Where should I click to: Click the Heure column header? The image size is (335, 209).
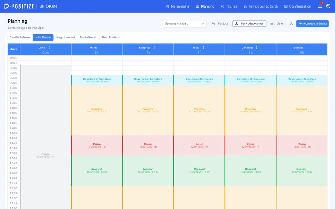[14, 49]
